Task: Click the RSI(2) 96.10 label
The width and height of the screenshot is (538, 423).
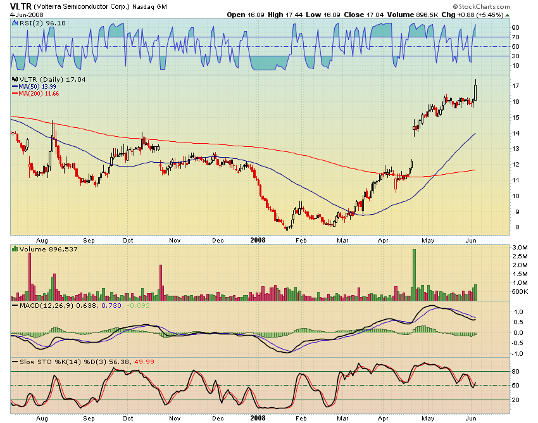Action: tap(42, 23)
